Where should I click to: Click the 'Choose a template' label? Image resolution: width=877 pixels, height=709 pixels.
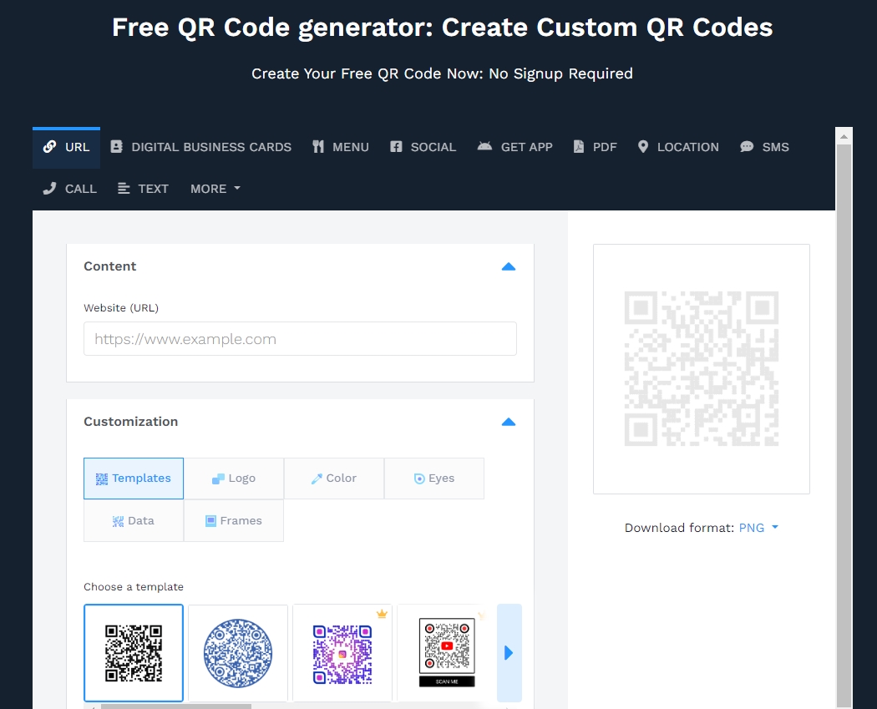[134, 586]
